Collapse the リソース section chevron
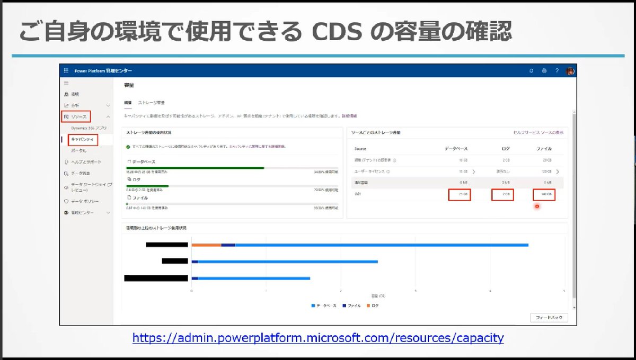This screenshot has height=360, width=636. point(108,116)
